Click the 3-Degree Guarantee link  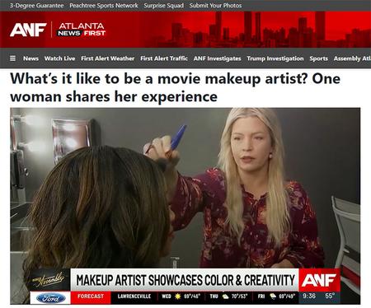pos(37,6)
